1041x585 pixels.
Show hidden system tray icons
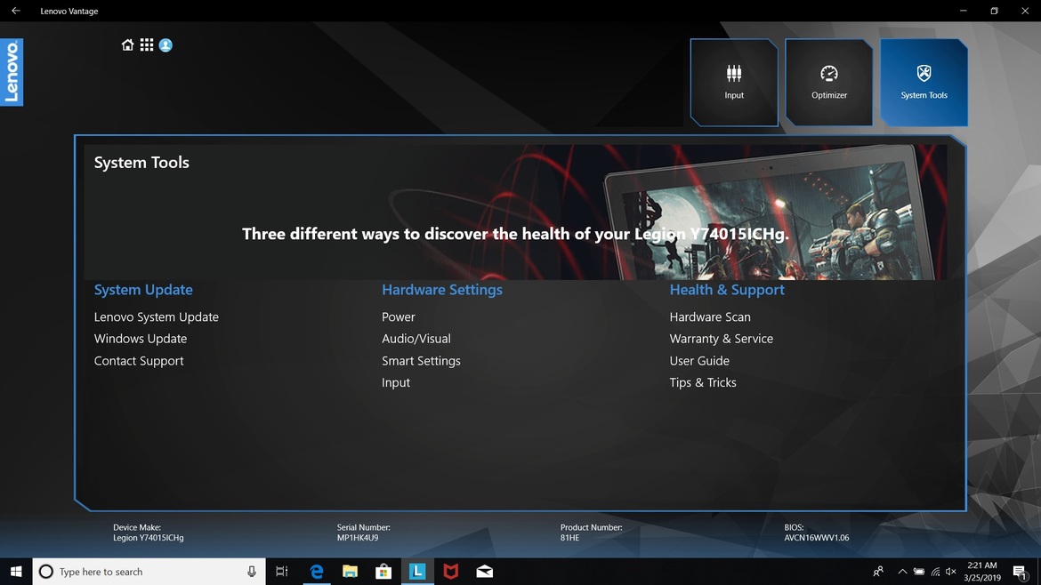[x=902, y=571]
